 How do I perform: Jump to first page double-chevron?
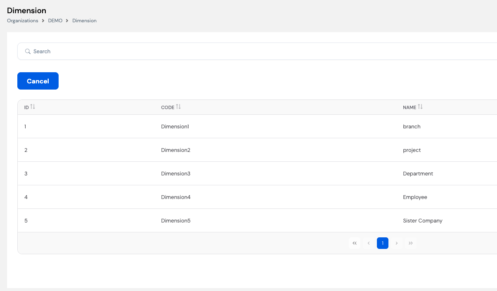pos(355,243)
